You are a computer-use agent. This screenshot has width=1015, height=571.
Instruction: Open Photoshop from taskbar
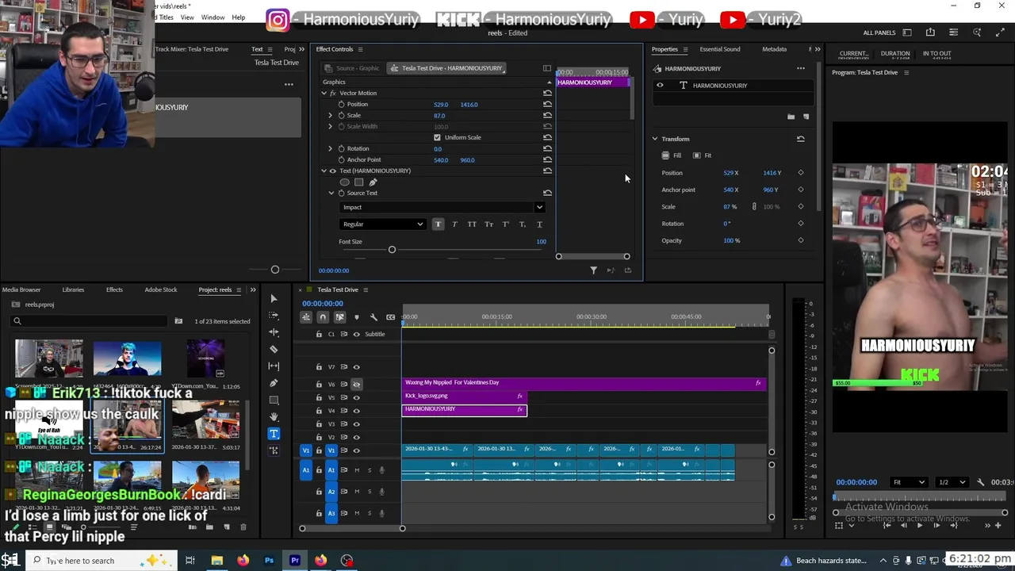tap(269, 561)
